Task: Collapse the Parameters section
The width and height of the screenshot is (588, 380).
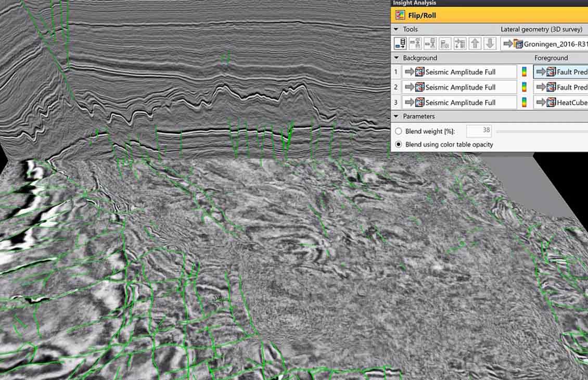Action: coord(396,116)
